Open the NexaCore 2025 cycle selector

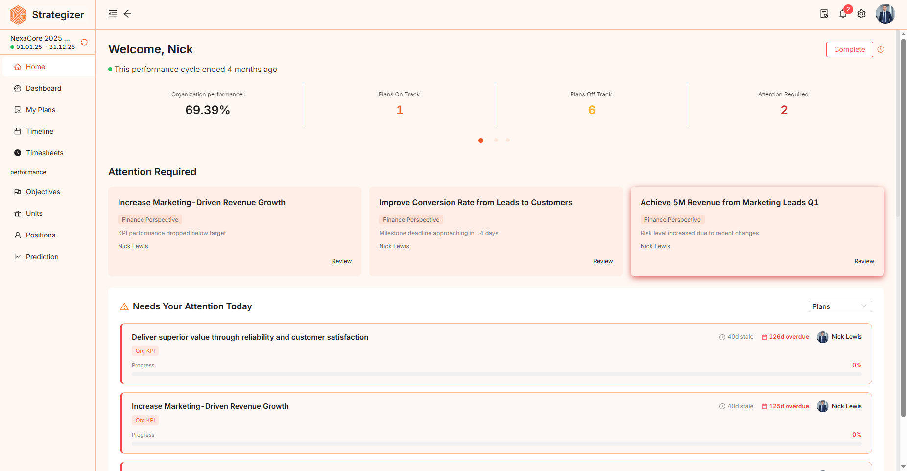click(x=43, y=42)
